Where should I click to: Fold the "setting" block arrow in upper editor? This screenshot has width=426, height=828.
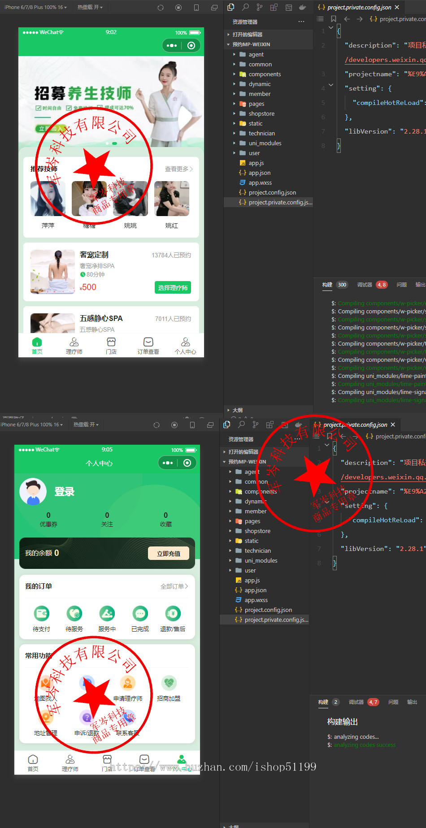pos(331,84)
